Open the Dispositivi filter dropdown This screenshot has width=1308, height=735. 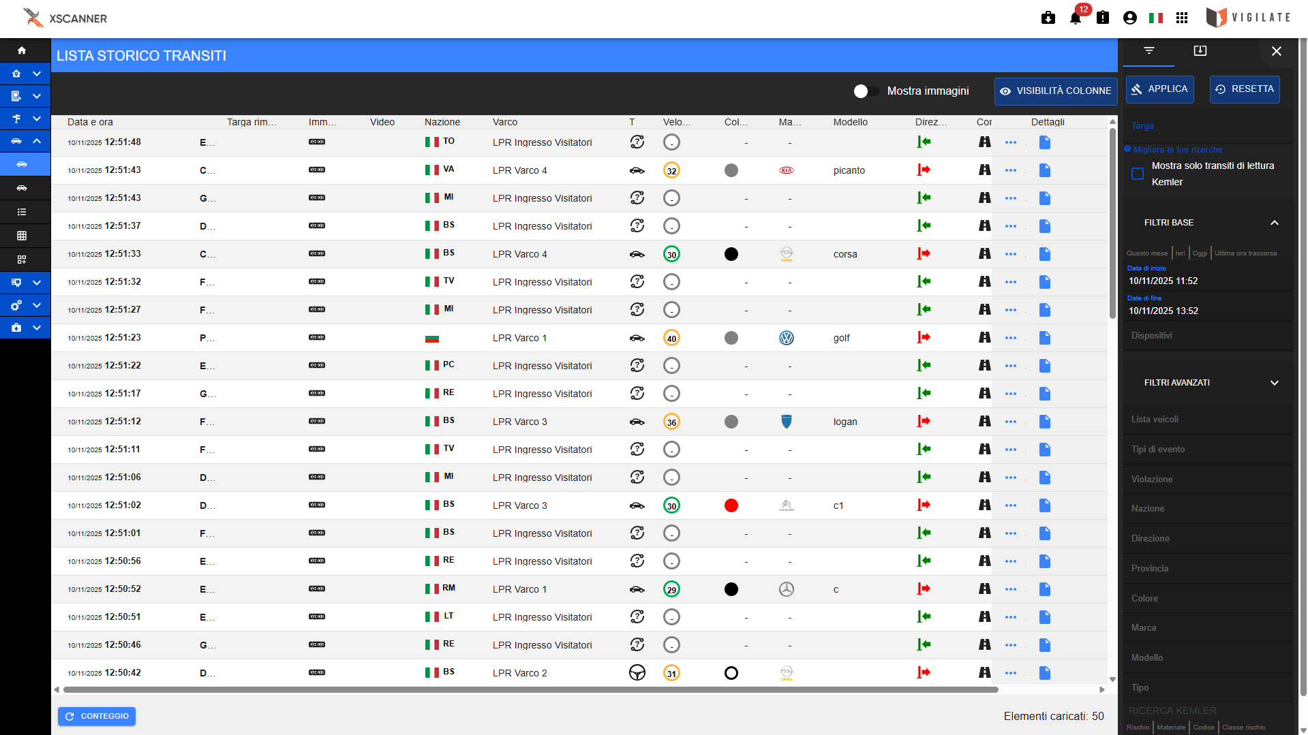click(x=1208, y=336)
